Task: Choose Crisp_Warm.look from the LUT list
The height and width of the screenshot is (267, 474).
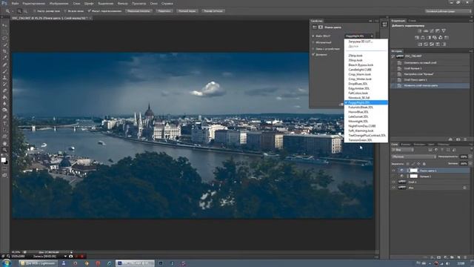Action: click(x=360, y=74)
